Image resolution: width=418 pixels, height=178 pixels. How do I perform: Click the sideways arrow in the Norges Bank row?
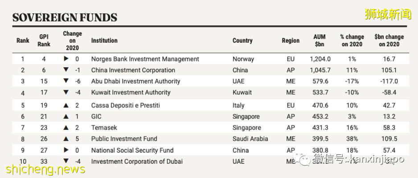point(66,59)
